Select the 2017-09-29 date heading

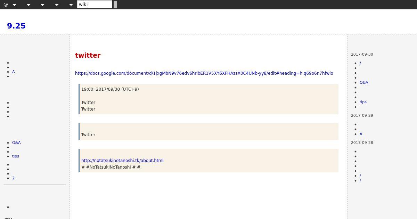coord(362,116)
